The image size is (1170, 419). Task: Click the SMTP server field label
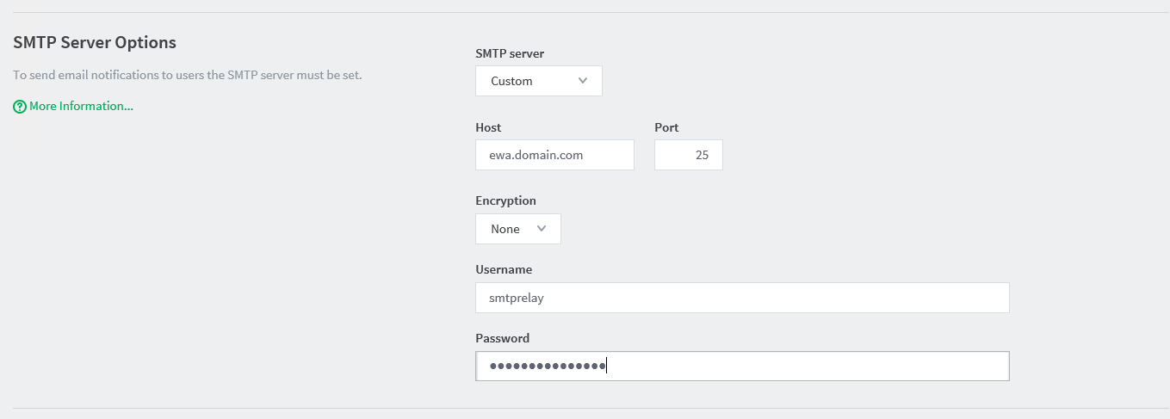(510, 53)
